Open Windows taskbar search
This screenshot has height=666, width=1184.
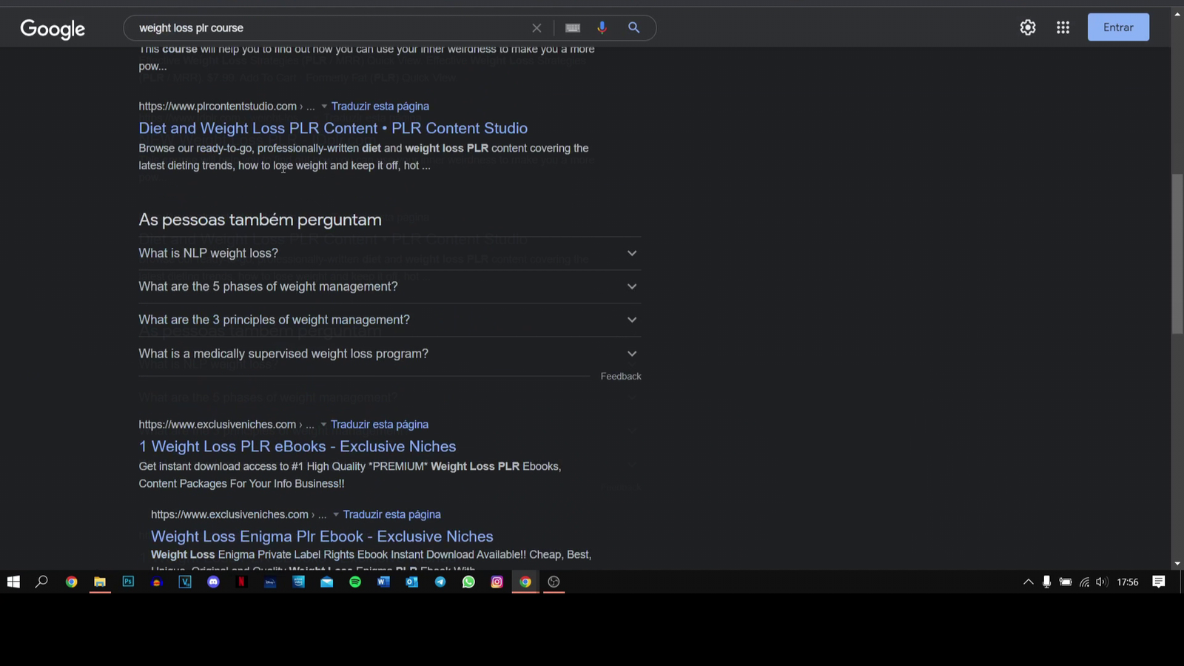[41, 582]
